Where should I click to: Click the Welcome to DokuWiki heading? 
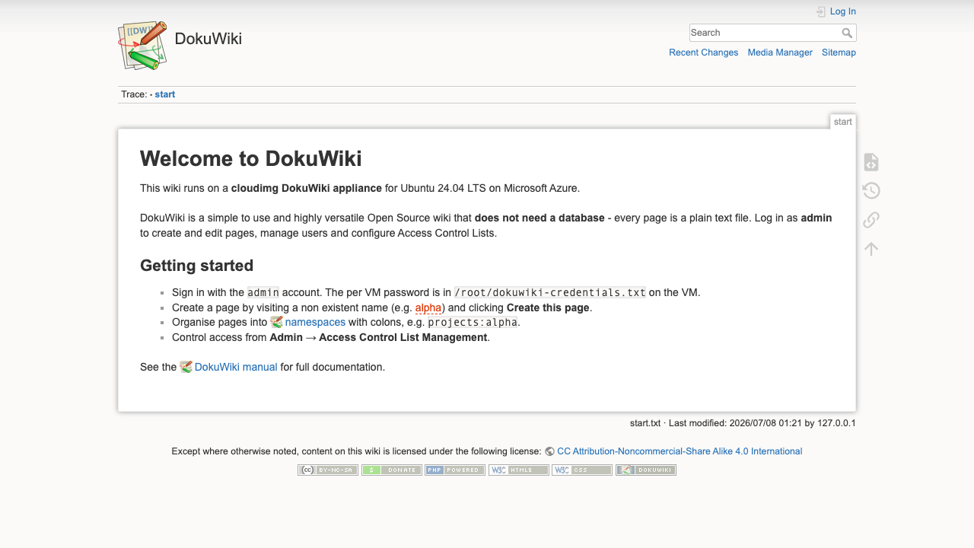(x=251, y=158)
